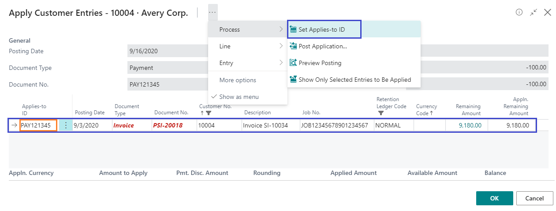Click the information icon in header
This screenshot has width=556, height=211.
pyautogui.click(x=519, y=12)
